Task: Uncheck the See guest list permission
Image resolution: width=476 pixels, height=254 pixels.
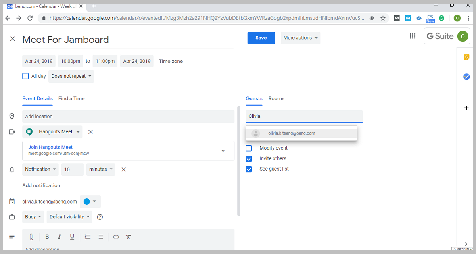Action: point(249,169)
